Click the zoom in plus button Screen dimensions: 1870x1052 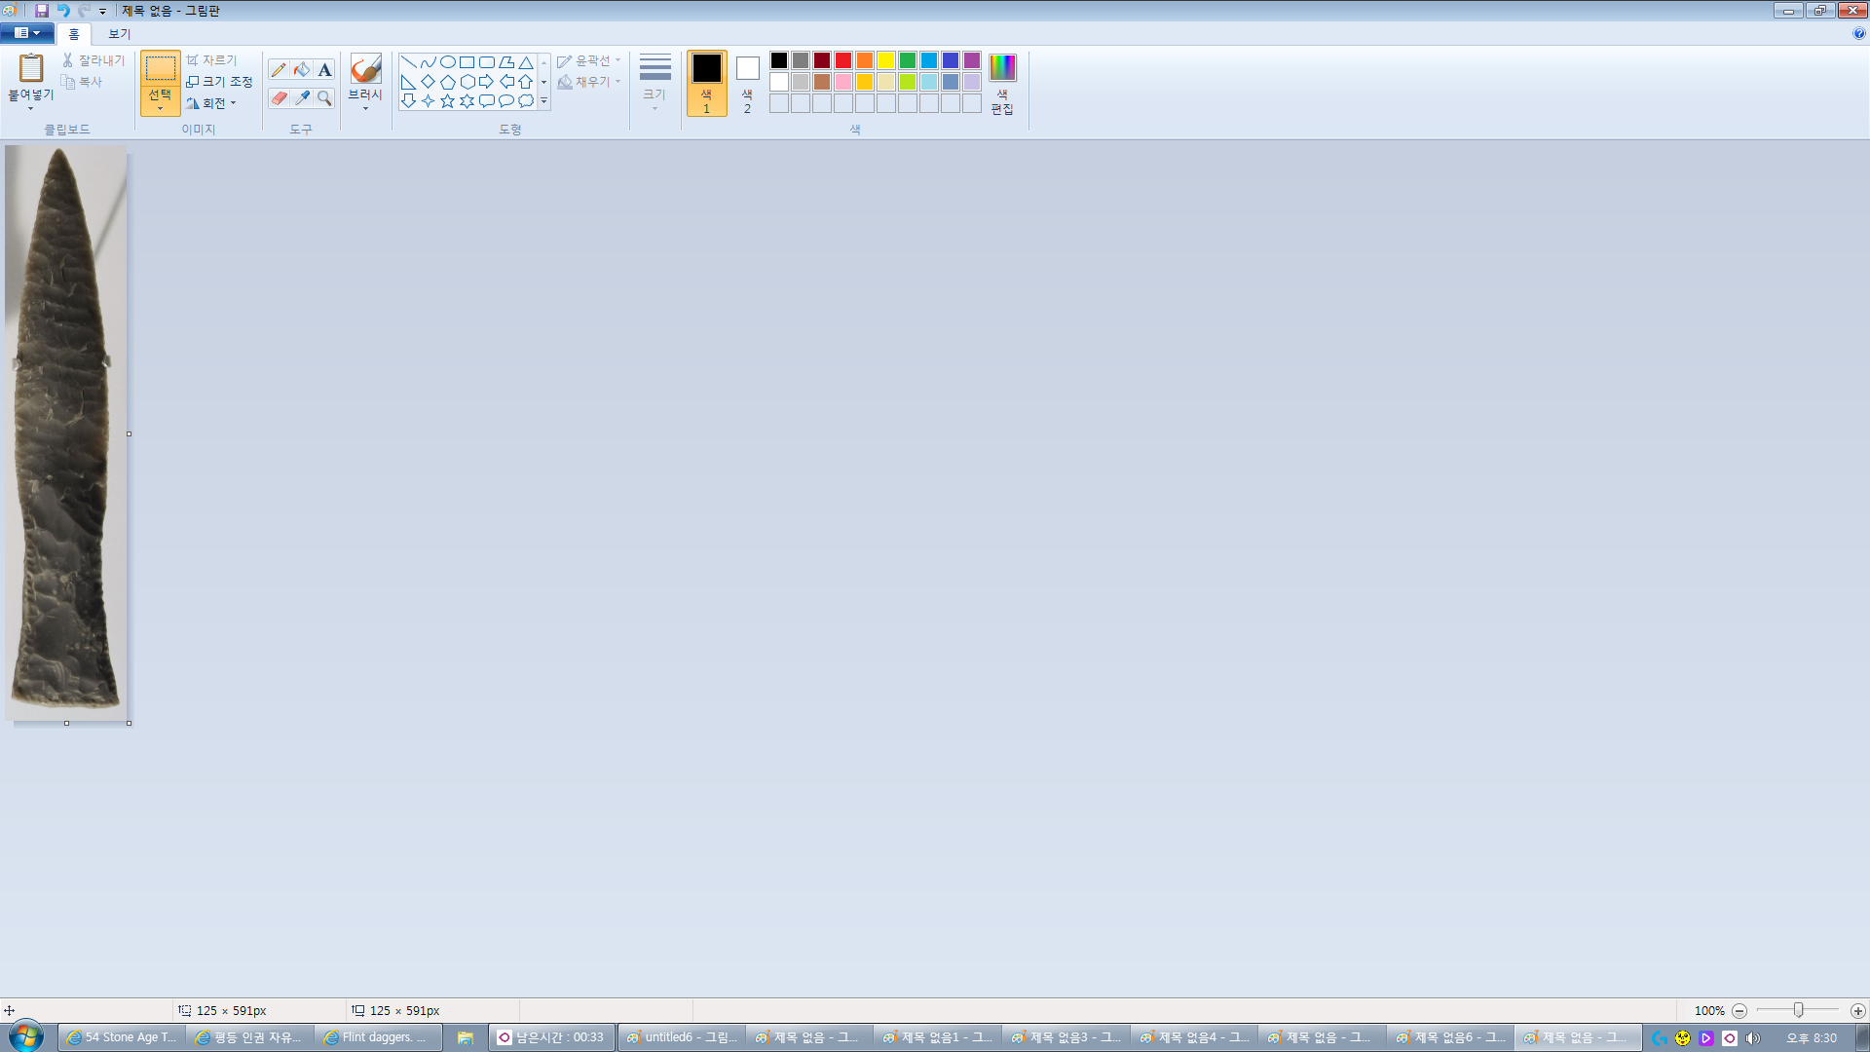1857,1011
